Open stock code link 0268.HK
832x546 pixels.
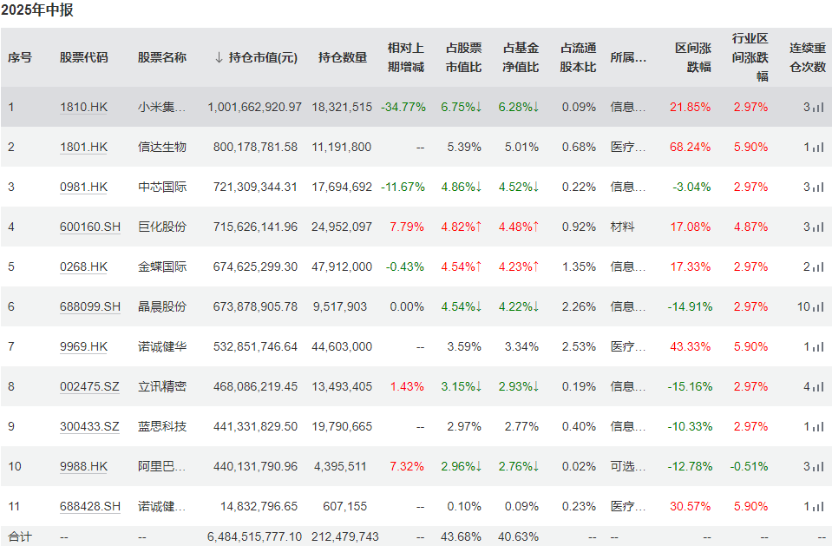click(x=83, y=266)
